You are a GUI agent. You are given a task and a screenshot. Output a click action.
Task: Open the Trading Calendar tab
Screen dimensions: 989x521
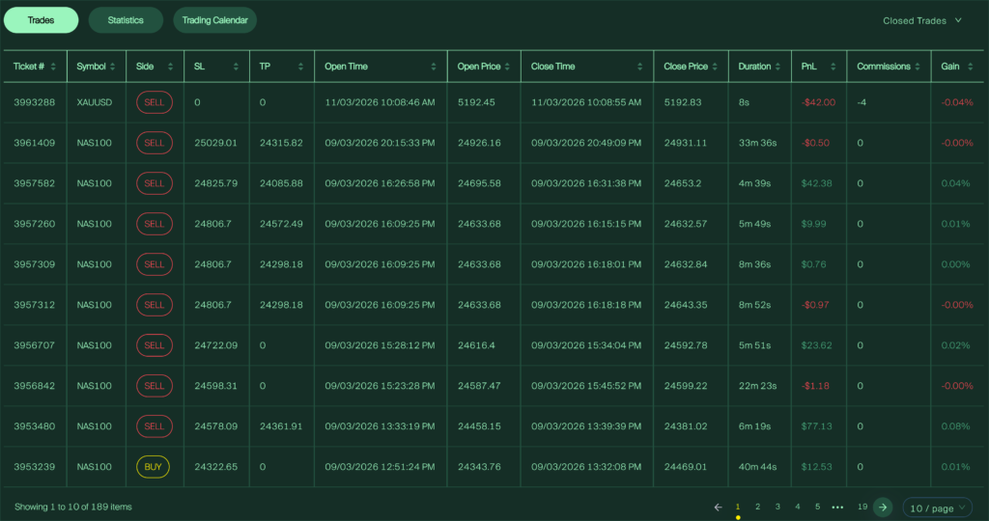(x=214, y=20)
